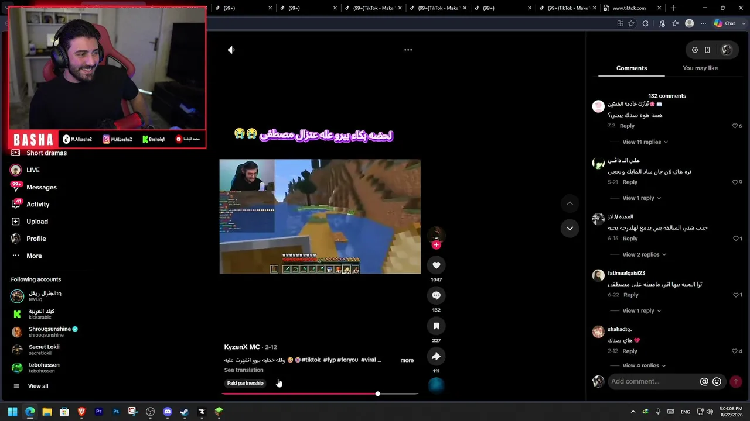This screenshot has width=750, height=421.
Task: Like the 5-21 comment with 9 likes
Action: [x=735, y=182]
